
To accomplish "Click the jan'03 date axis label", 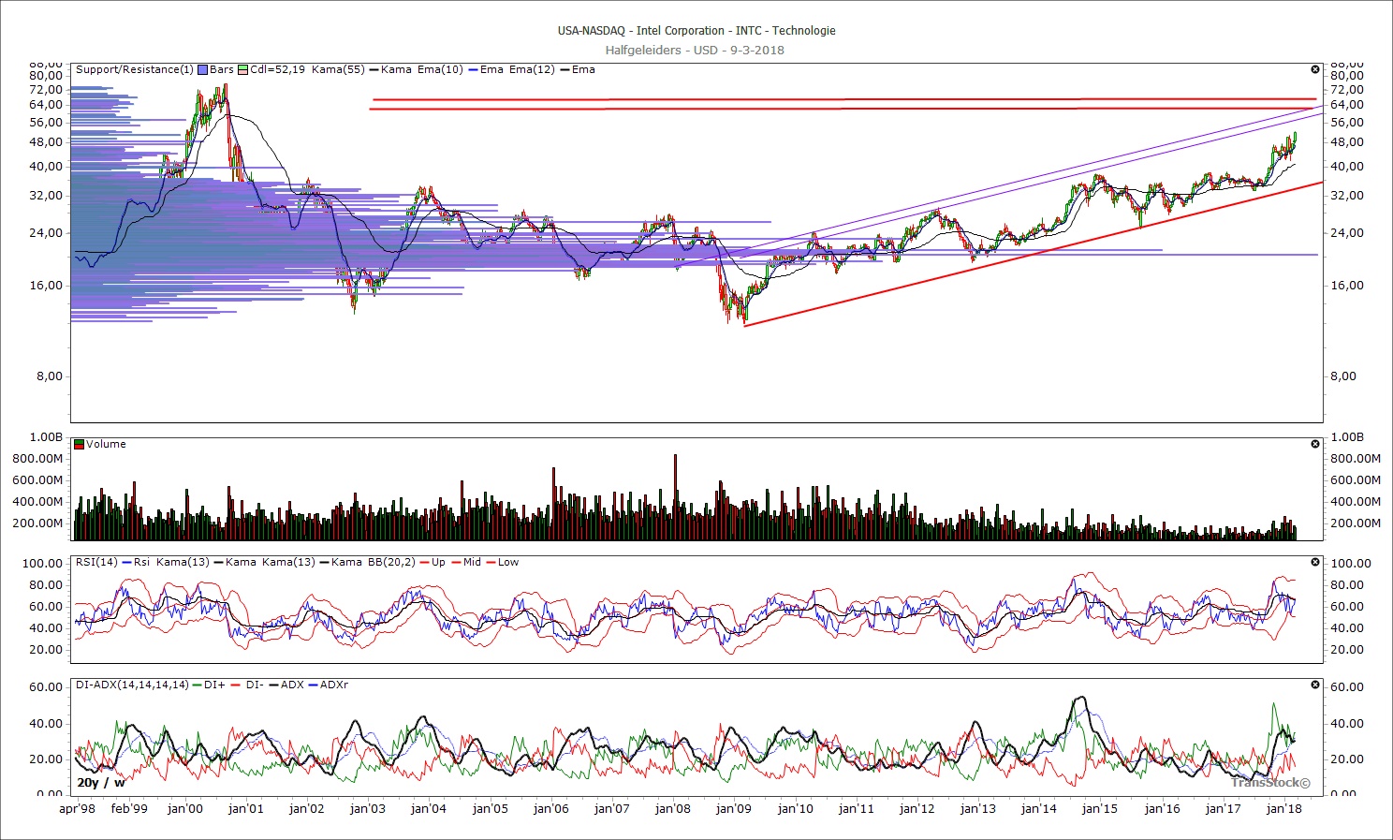I will coord(368,808).
